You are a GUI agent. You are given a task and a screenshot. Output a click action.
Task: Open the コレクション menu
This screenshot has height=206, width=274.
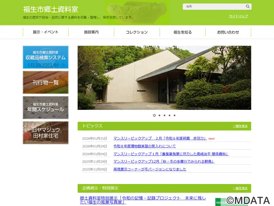click(x=137, y=32)
